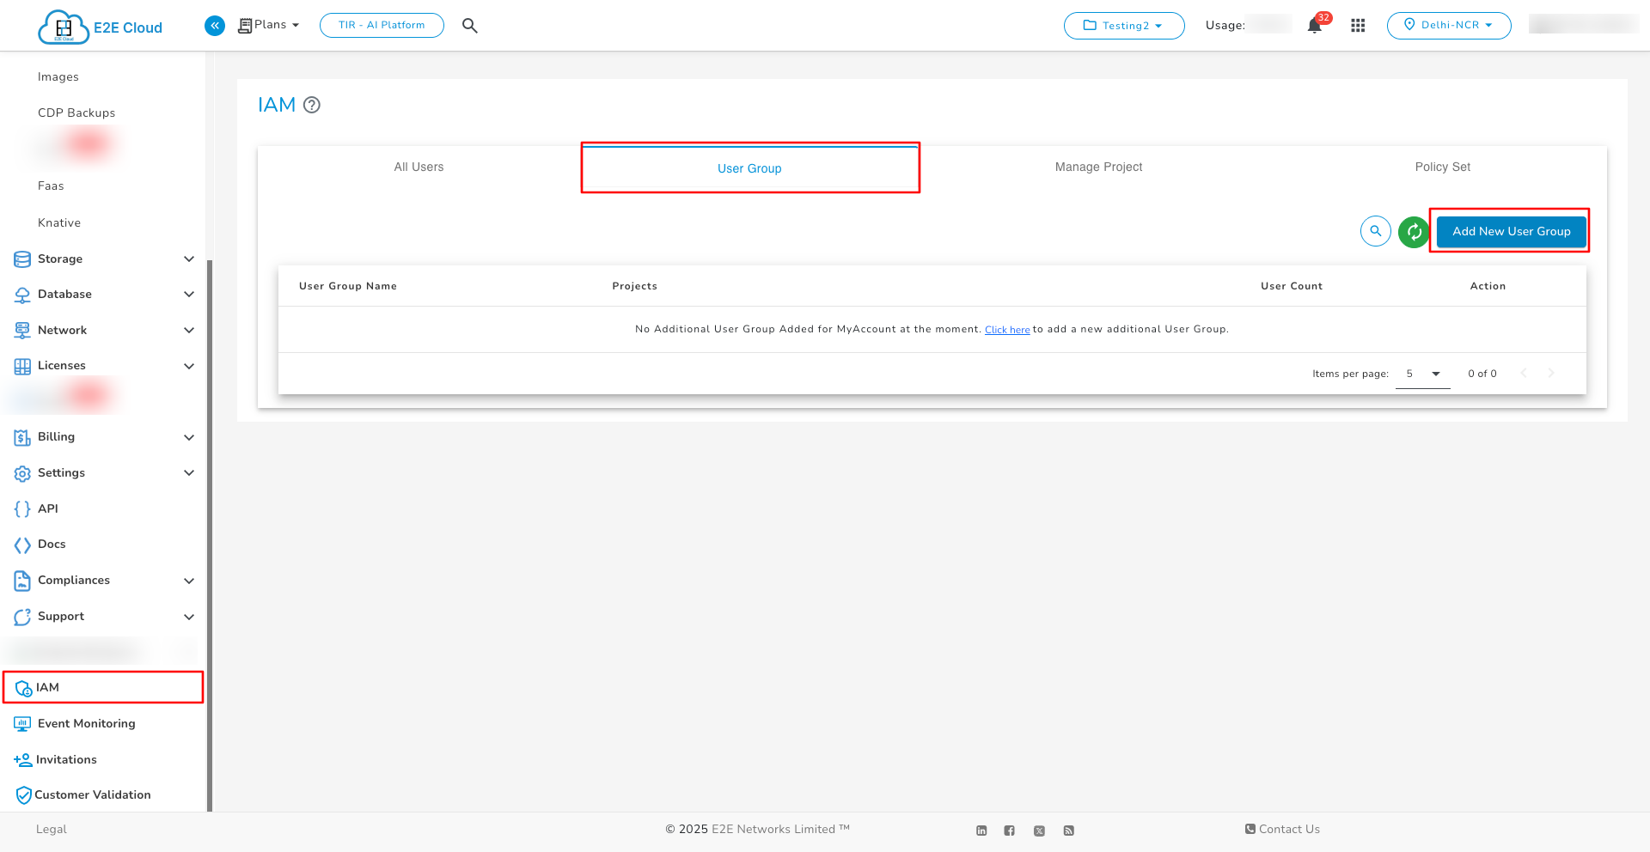Image resolution: width=1650 pixels, height=852 pixels.
Task: Collapse sidebar with the double-arrow icon
Action: click(215, 26)
